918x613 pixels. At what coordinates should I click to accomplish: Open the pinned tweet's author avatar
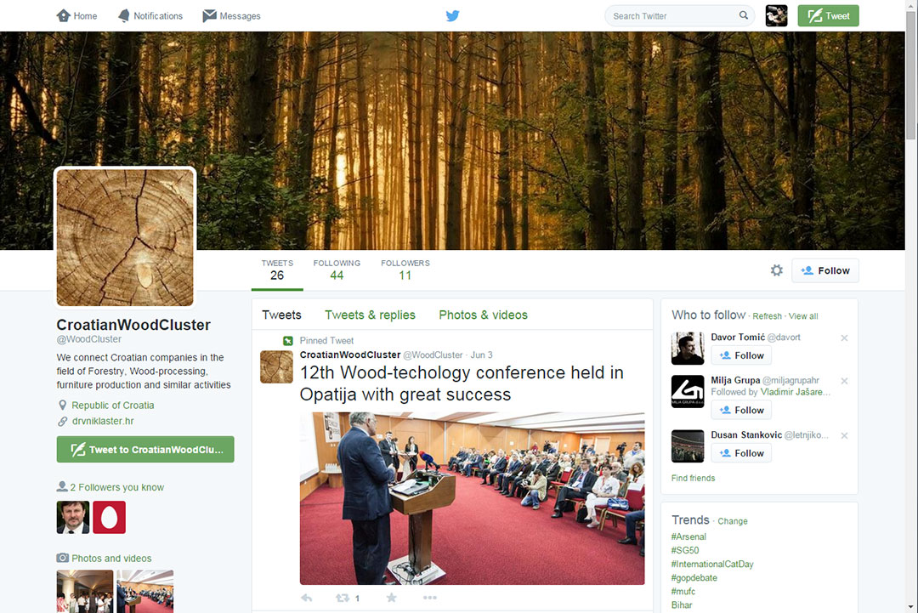pos(276,367)
